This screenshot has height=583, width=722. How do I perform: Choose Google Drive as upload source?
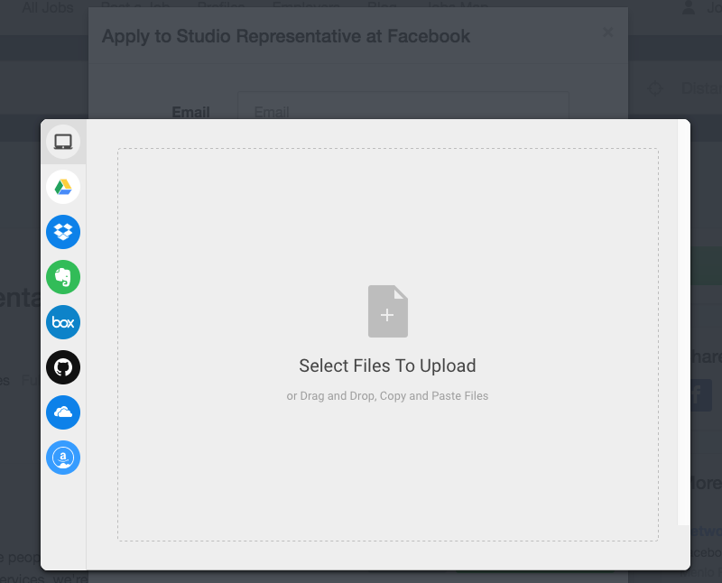(63, 187)
